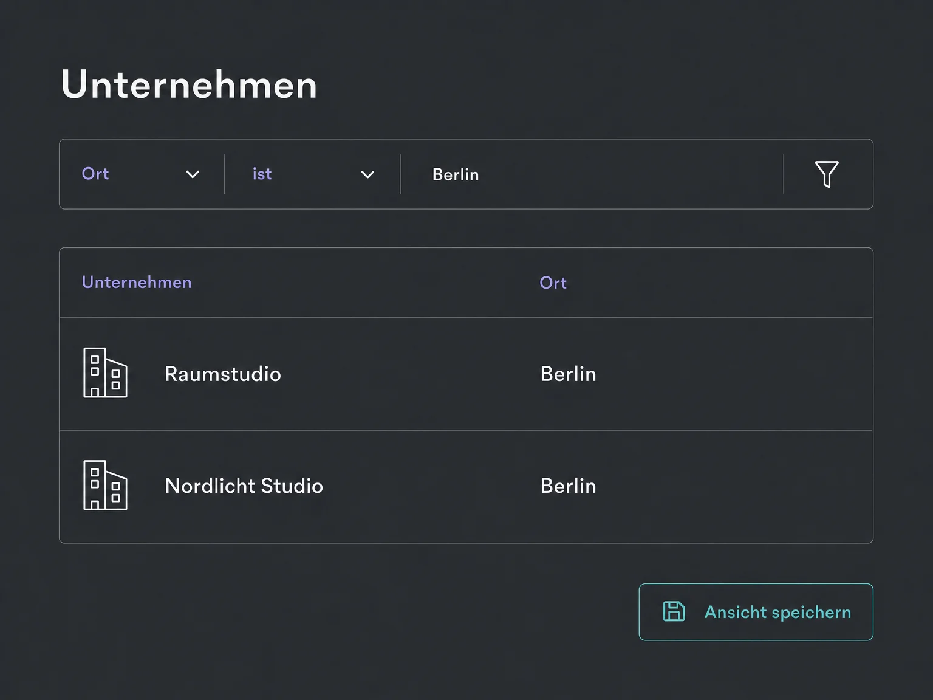The image size is (933, 700).
Task: Sort by the Unternehmen column header
Action: [137, 283]
